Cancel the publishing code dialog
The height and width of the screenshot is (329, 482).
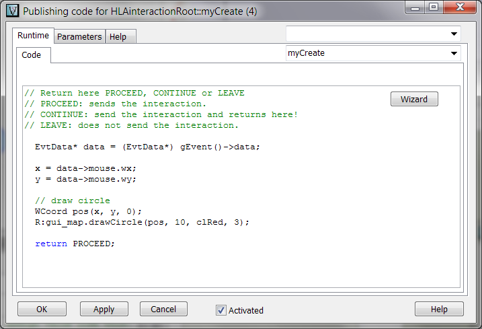163,309
